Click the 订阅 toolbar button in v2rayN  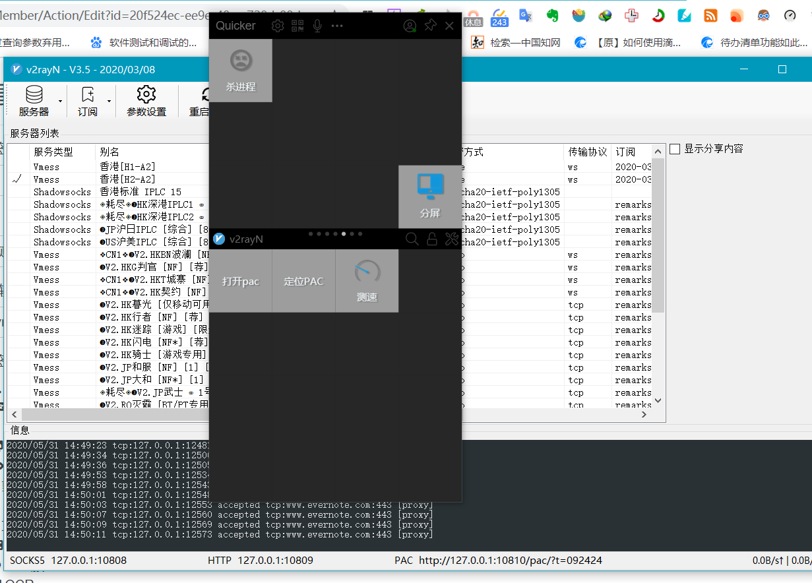tap(88, 101)
